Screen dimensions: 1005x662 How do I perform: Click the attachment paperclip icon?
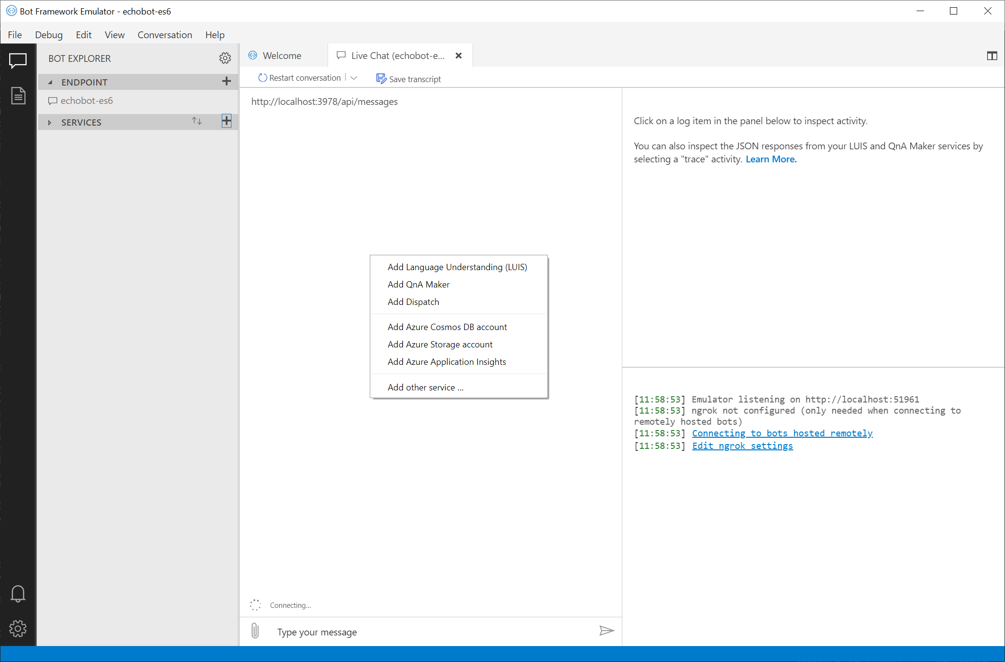point(255,631)
